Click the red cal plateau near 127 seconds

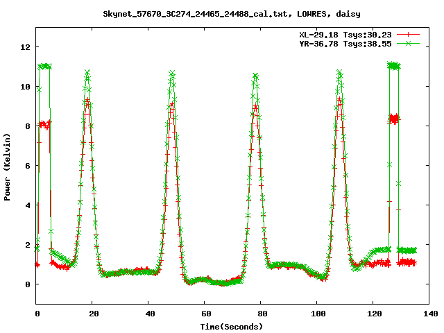[394, 119]
